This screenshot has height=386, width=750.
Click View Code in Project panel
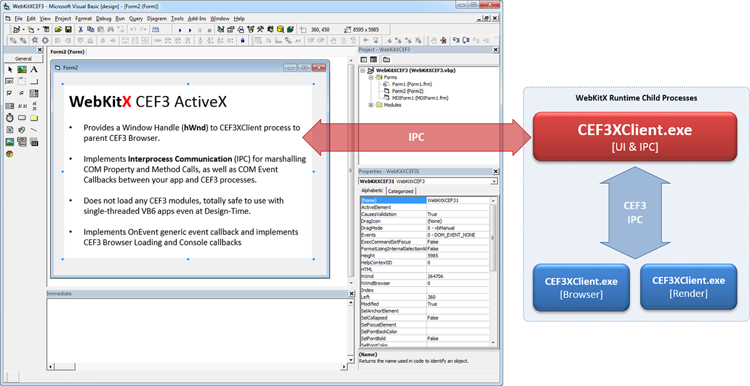click(364, 59)
